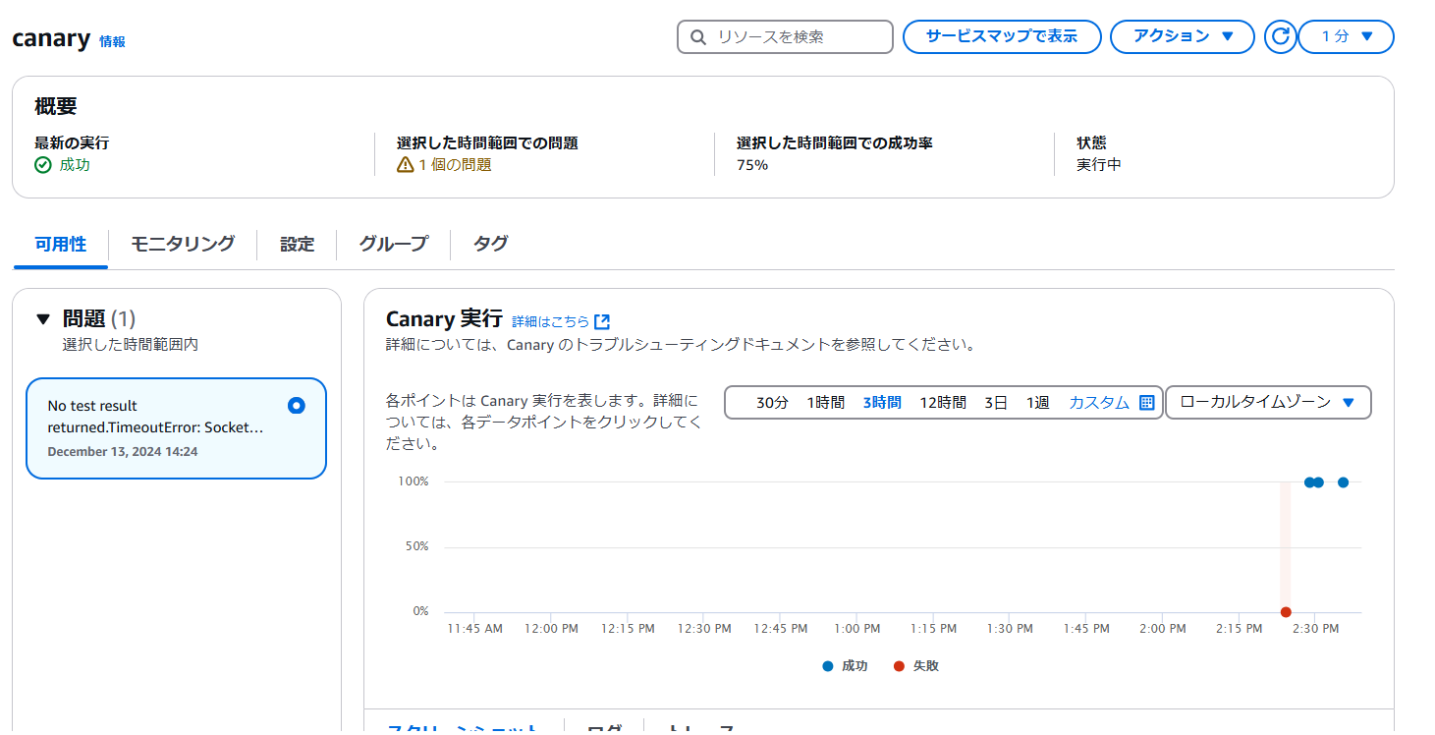The width and height of the screenshot is (1435, 735).
Task: Select the 1時間 time range
Action: [x=825, y=403]
